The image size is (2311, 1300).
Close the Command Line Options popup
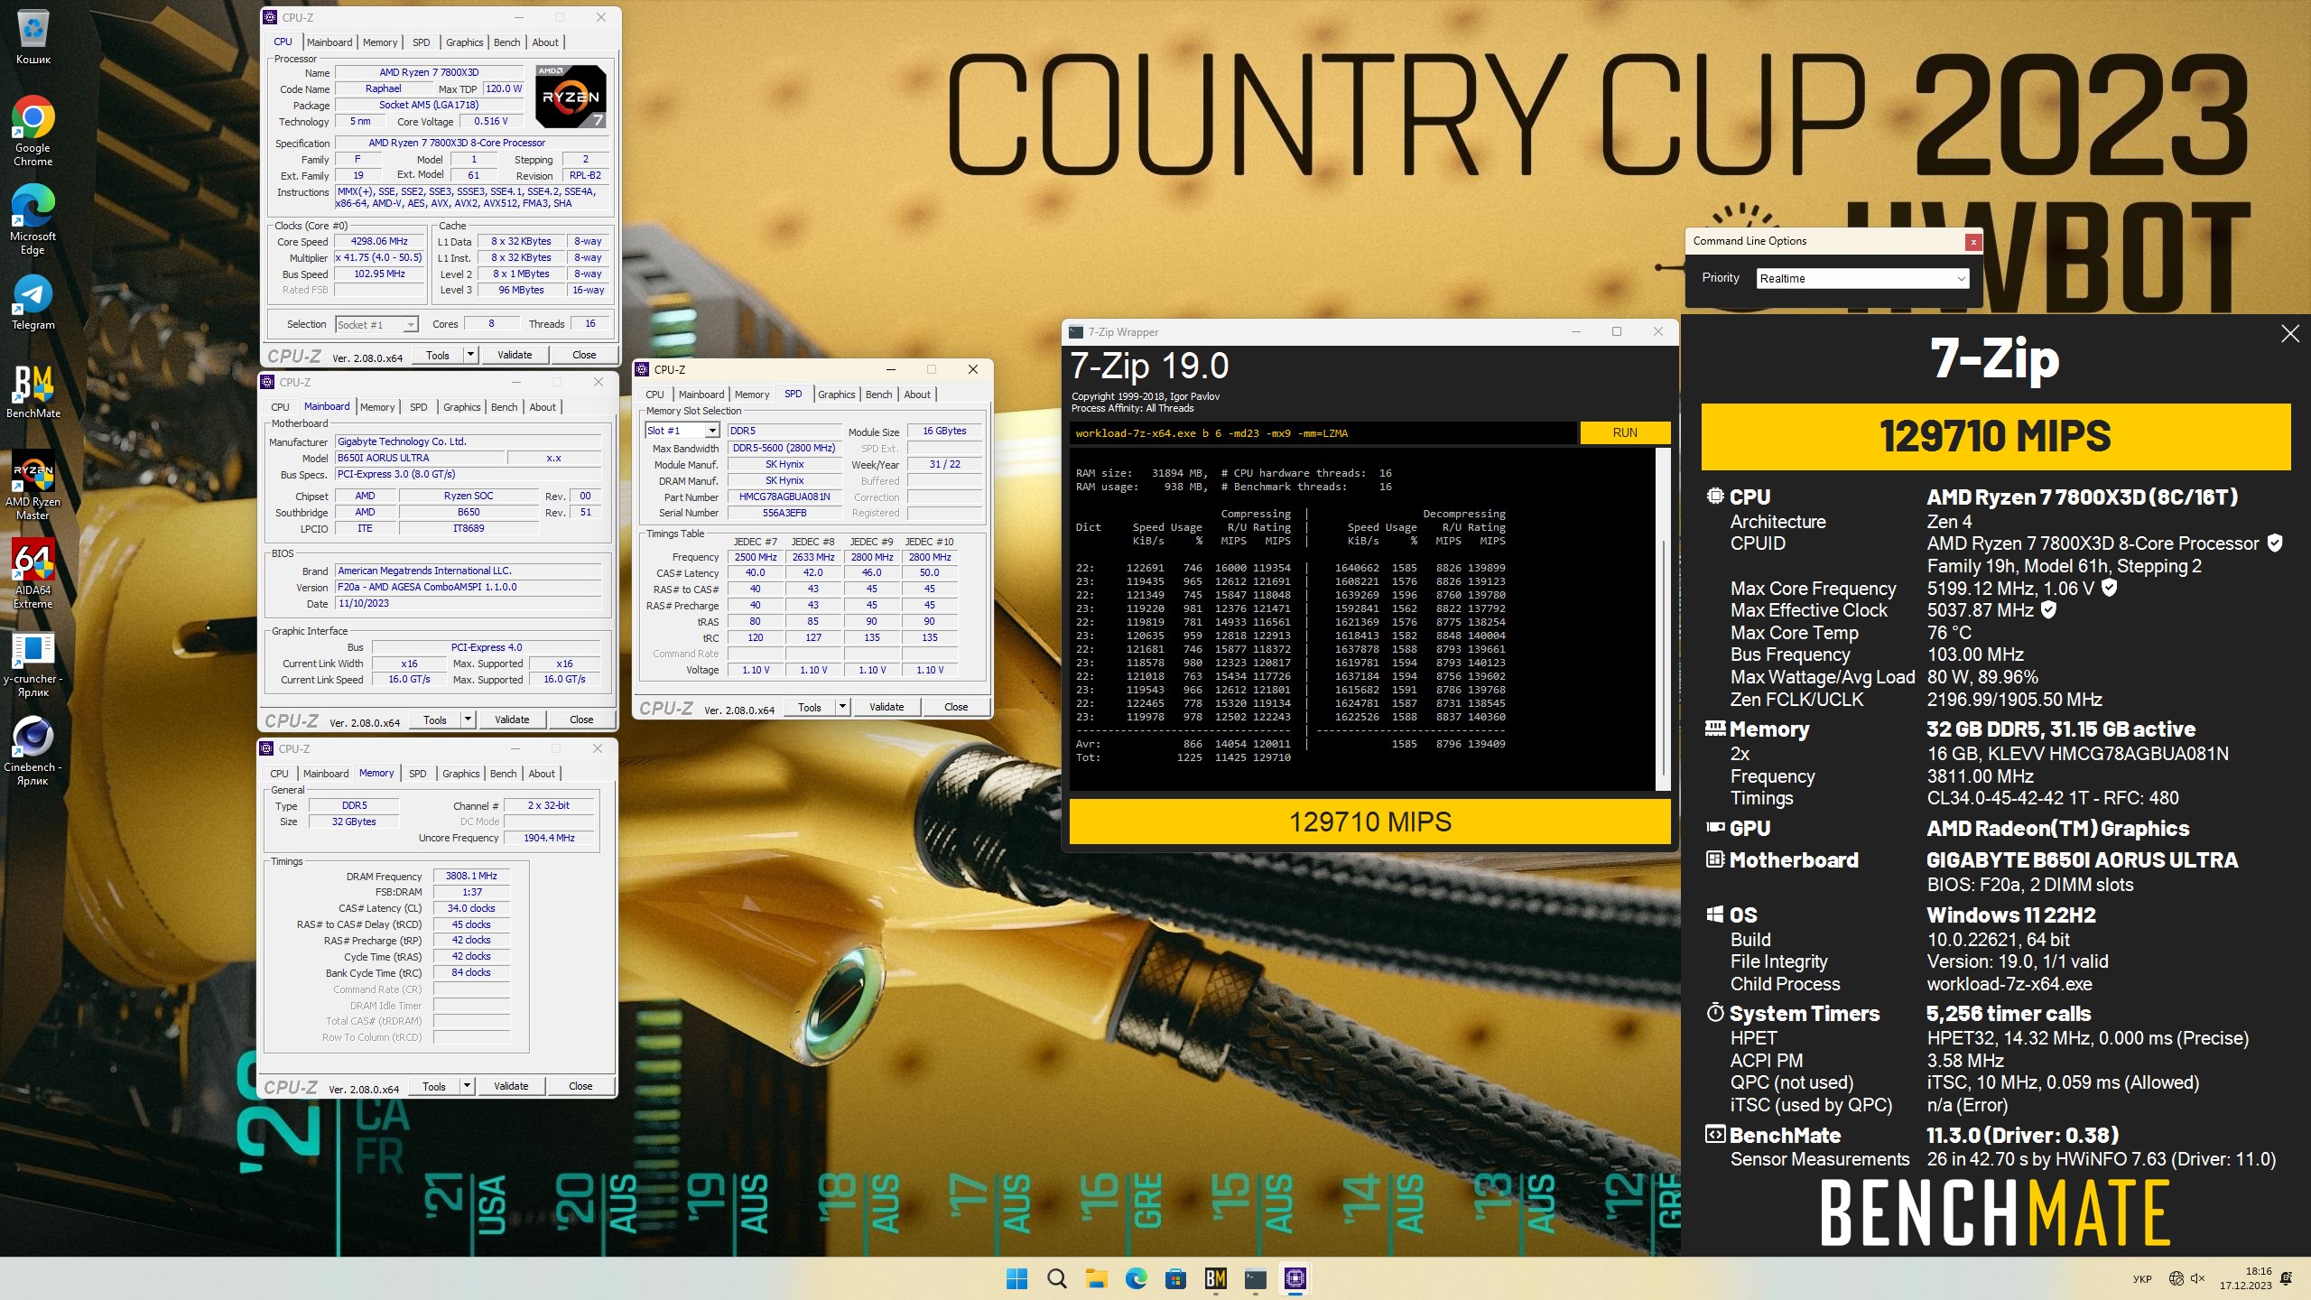point(1973,242)
